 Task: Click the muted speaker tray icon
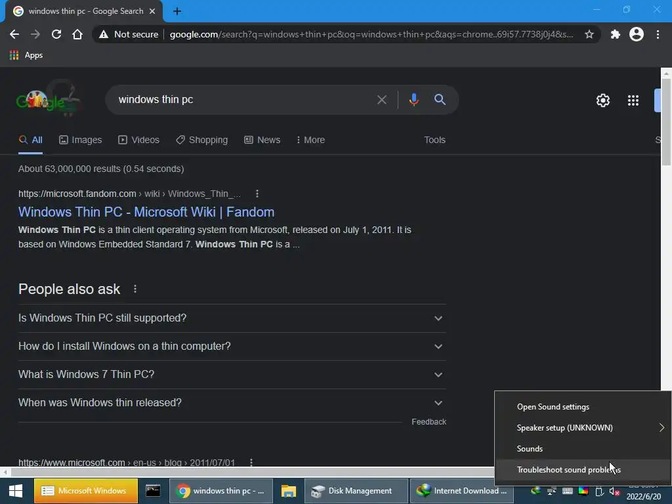(x=614, y=491)
